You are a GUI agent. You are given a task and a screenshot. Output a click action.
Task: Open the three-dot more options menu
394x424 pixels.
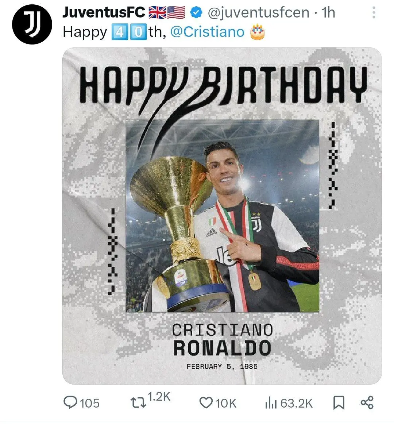374,13
